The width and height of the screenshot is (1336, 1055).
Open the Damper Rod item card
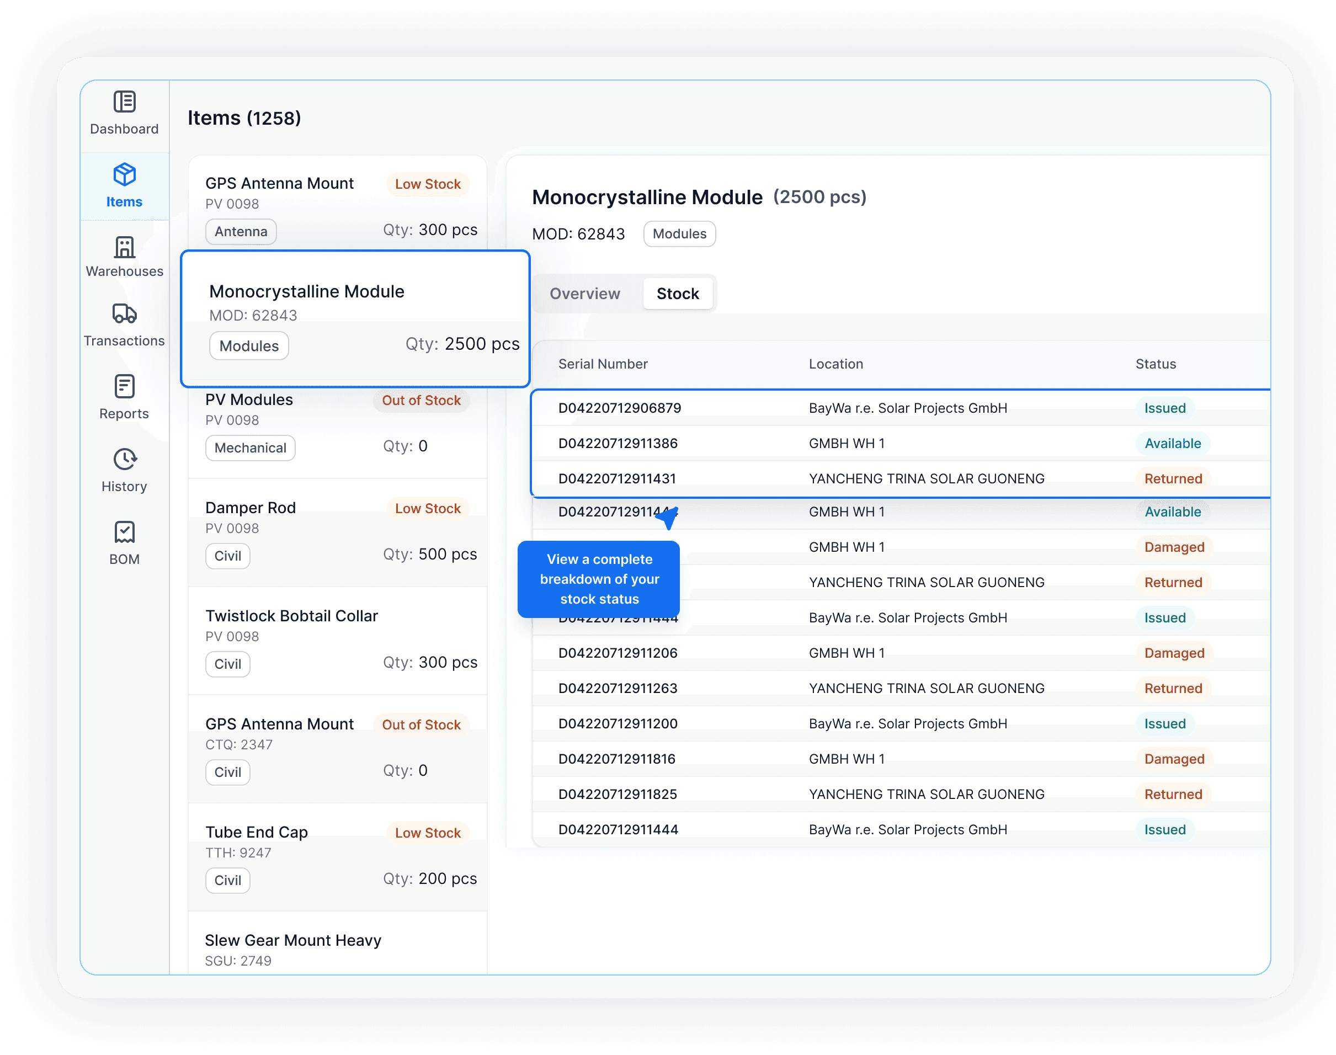[338, 532]
